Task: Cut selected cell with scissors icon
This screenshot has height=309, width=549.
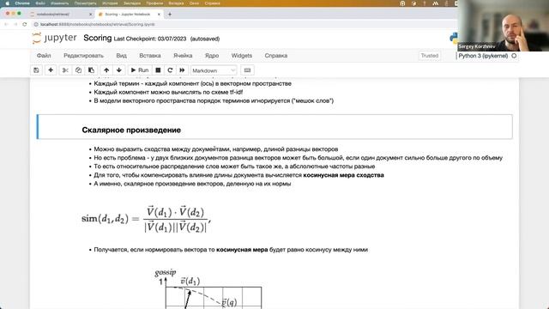Action: coord(65,70)
